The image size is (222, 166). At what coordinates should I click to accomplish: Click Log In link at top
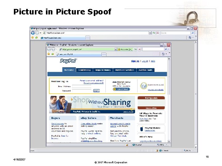(145, 61)
